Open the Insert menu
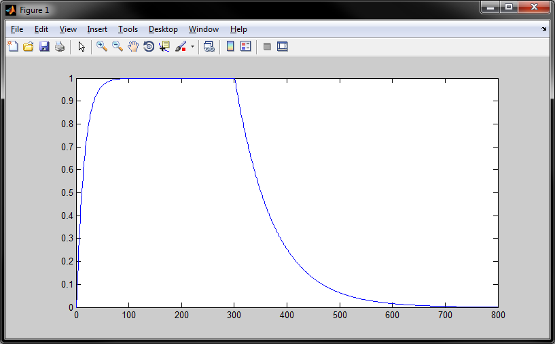 (97, 29)
